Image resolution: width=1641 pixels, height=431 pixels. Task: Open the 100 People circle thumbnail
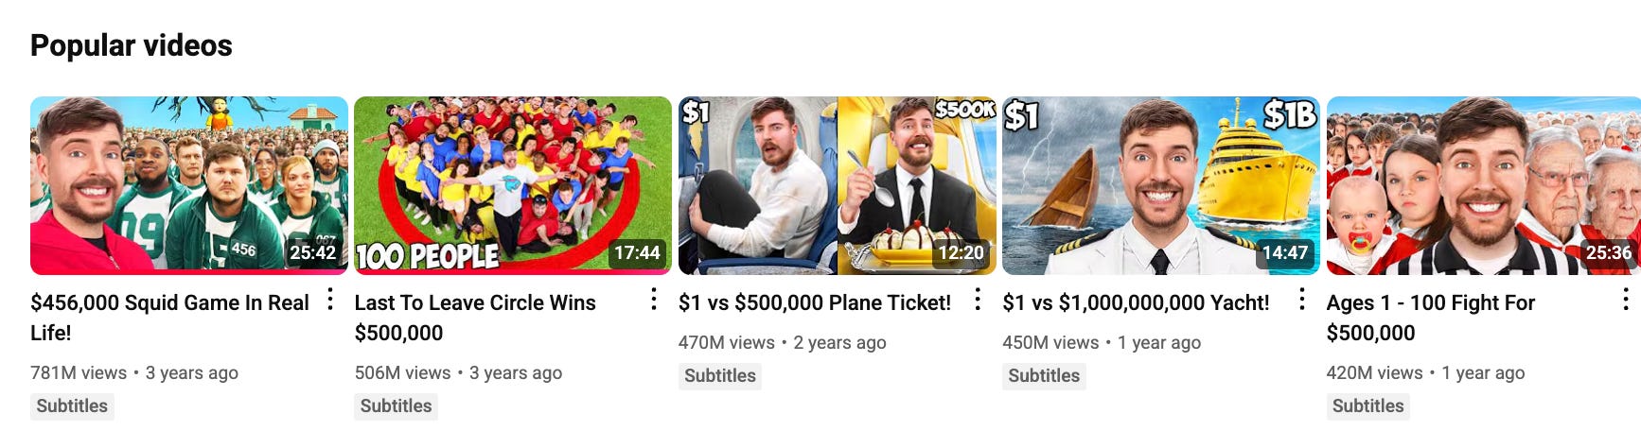point(513,185)
